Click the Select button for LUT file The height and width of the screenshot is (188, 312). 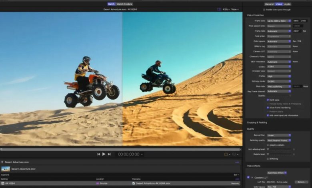pyautogui.click(x=302, y=182)
